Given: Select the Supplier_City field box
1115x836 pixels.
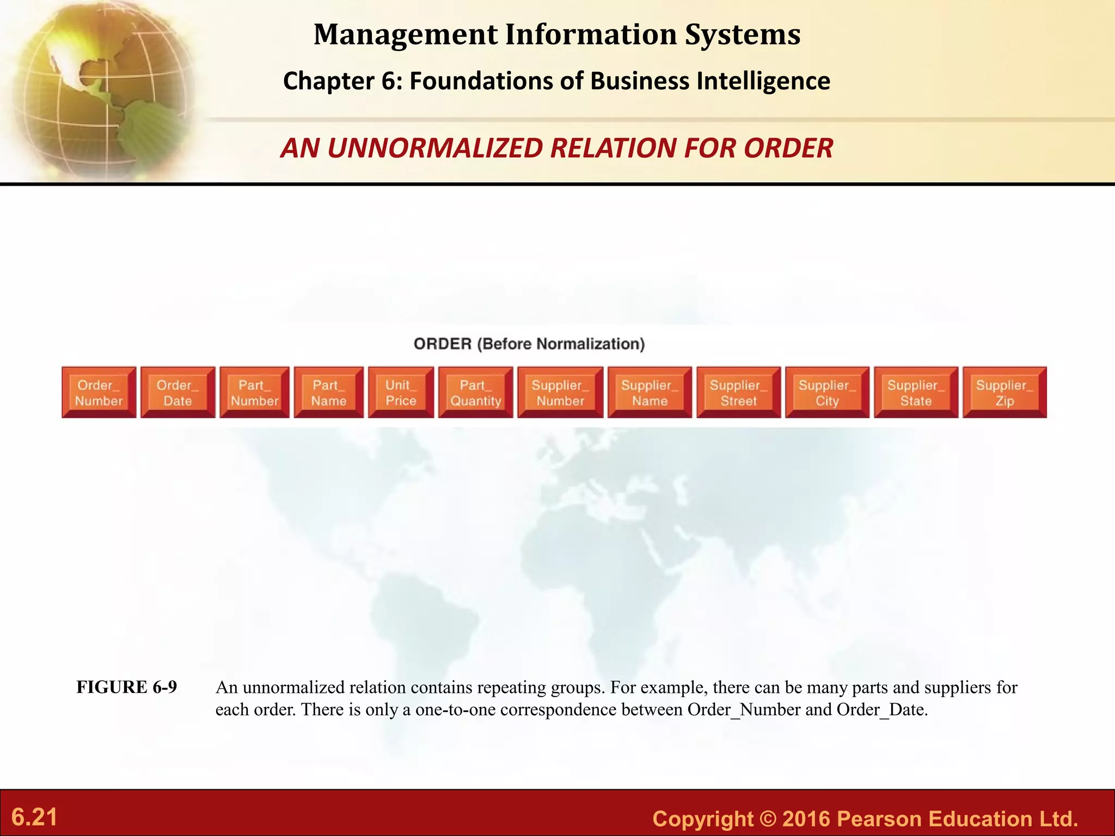Looking at the screenshot, I should [828, 392].
